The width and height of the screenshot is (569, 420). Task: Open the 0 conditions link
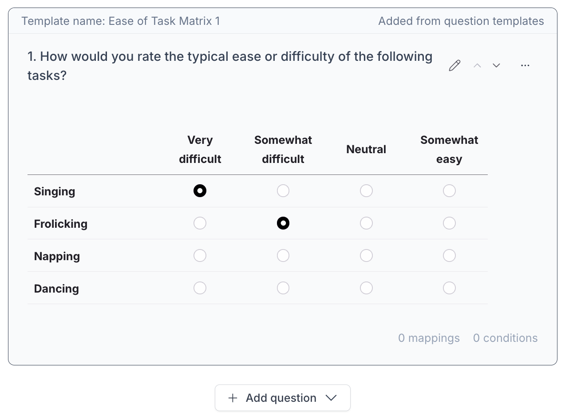(x=505, y=338)
